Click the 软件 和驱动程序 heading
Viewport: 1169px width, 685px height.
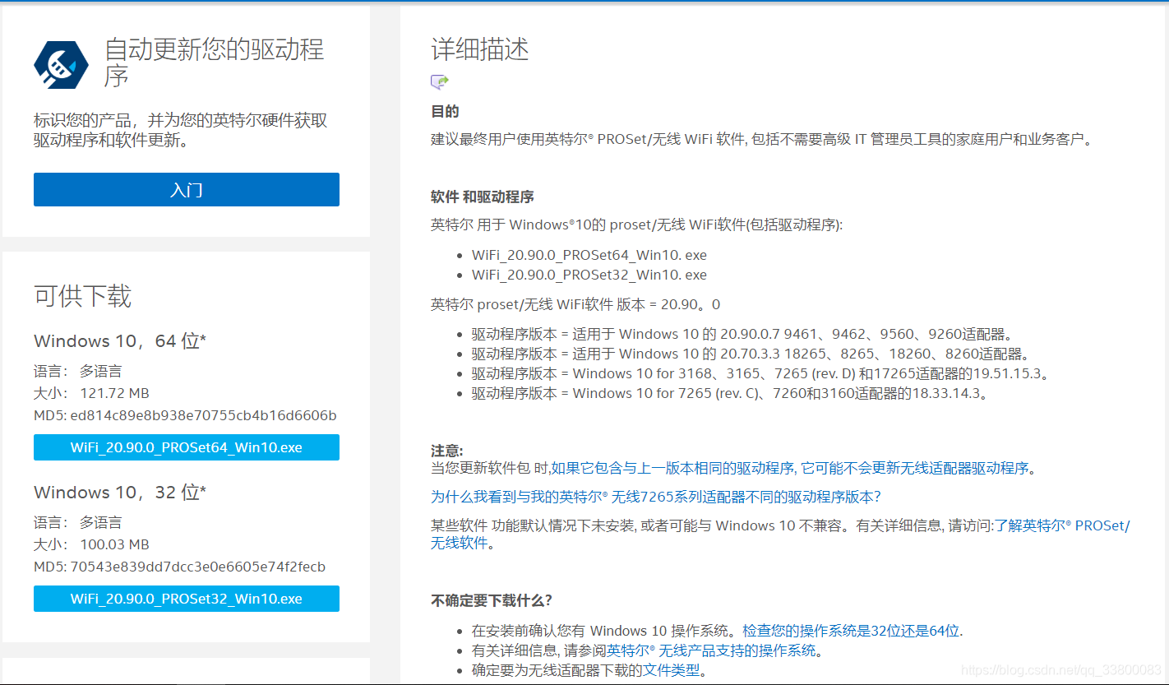483,197
